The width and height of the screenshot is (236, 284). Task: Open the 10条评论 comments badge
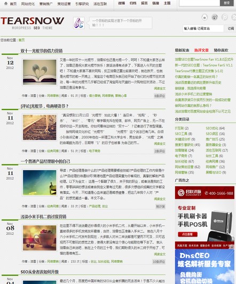click(159, 262)
